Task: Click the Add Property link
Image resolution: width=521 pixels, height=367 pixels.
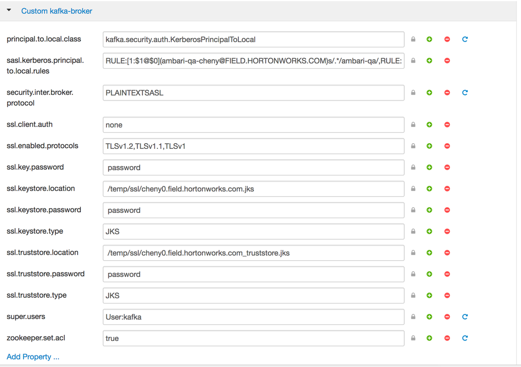Action: (x=33, y=357)
